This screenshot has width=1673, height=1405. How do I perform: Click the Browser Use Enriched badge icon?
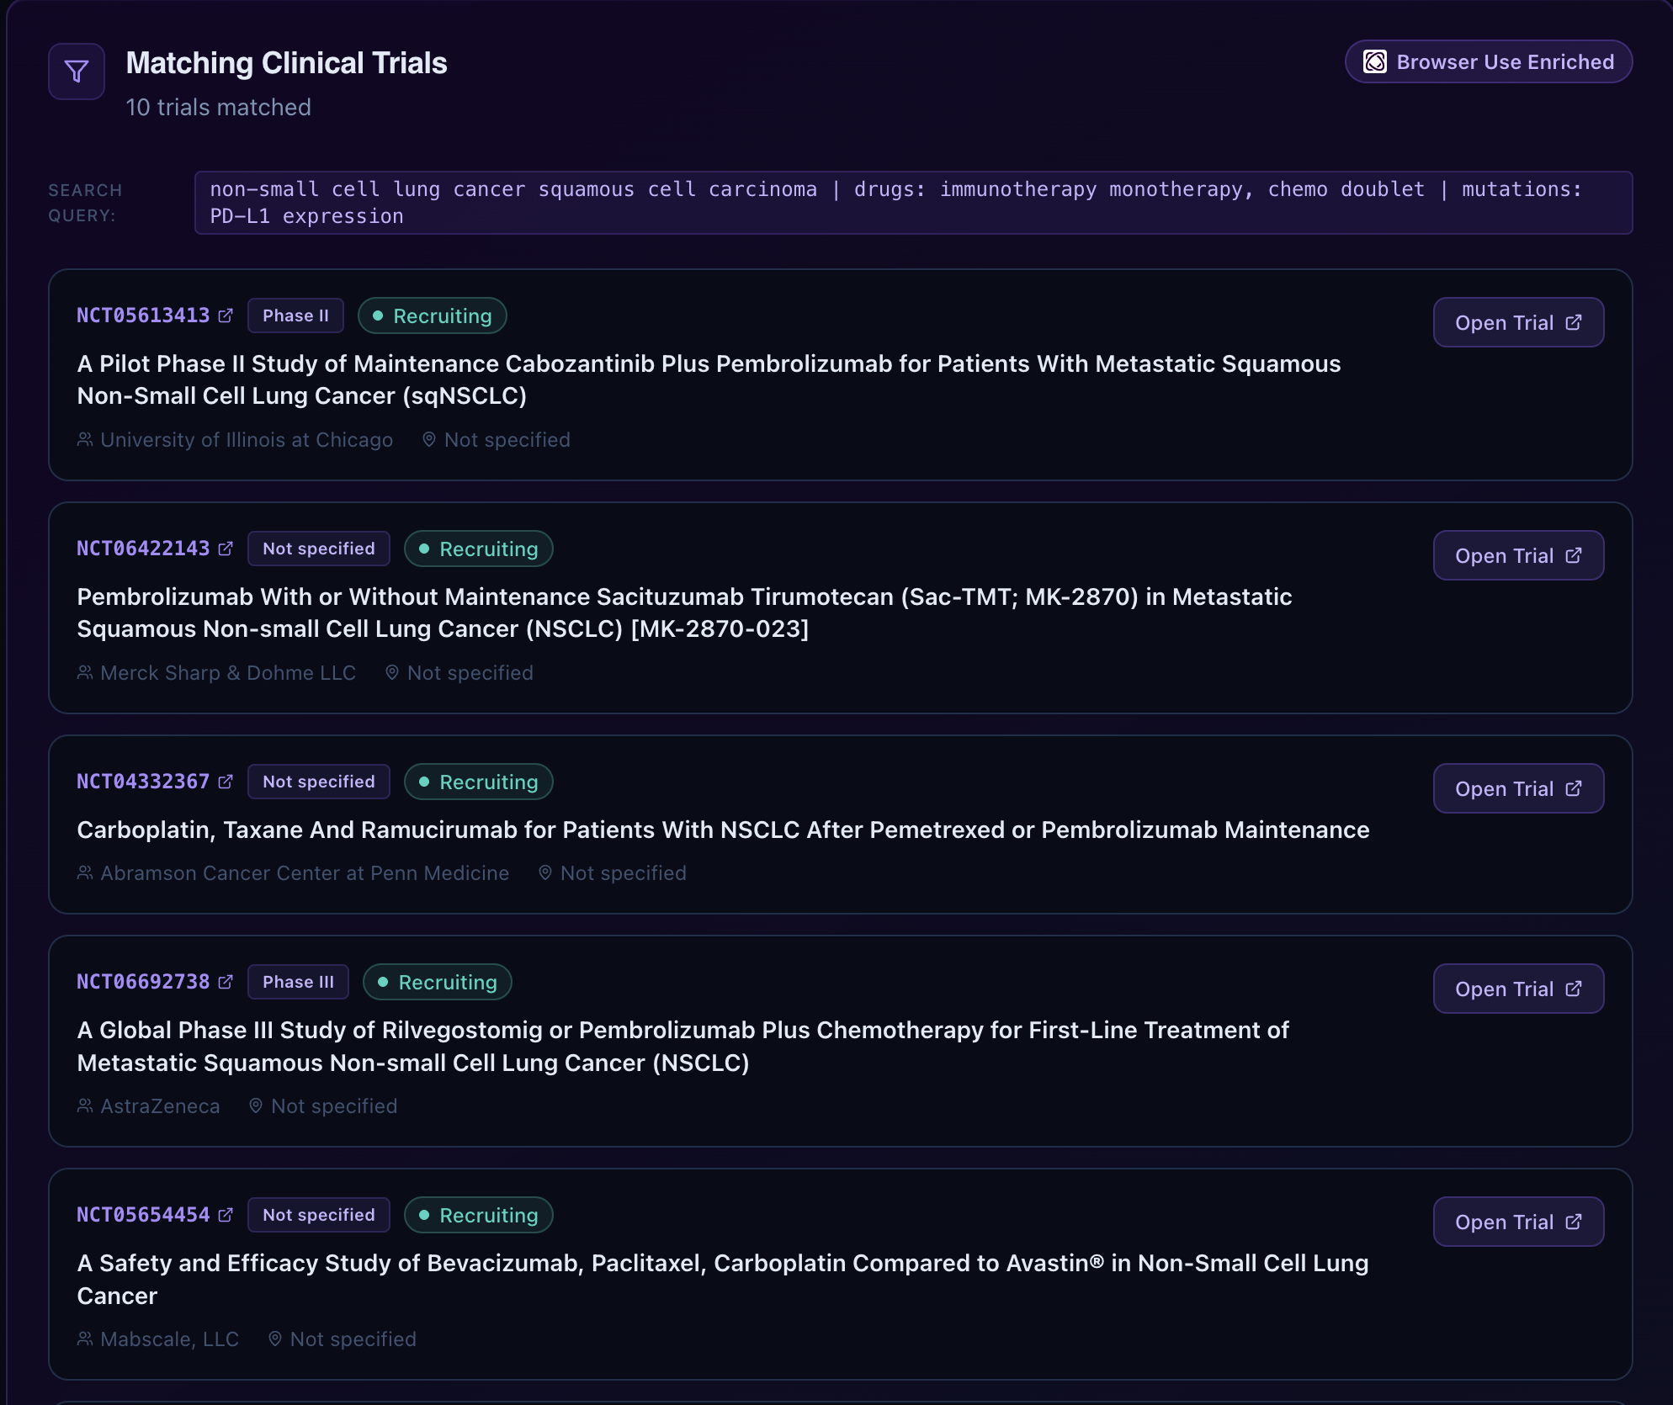[1374, 61]
